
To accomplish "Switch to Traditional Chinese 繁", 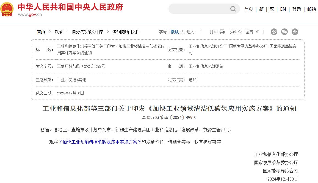I will [x=272, y=9].
